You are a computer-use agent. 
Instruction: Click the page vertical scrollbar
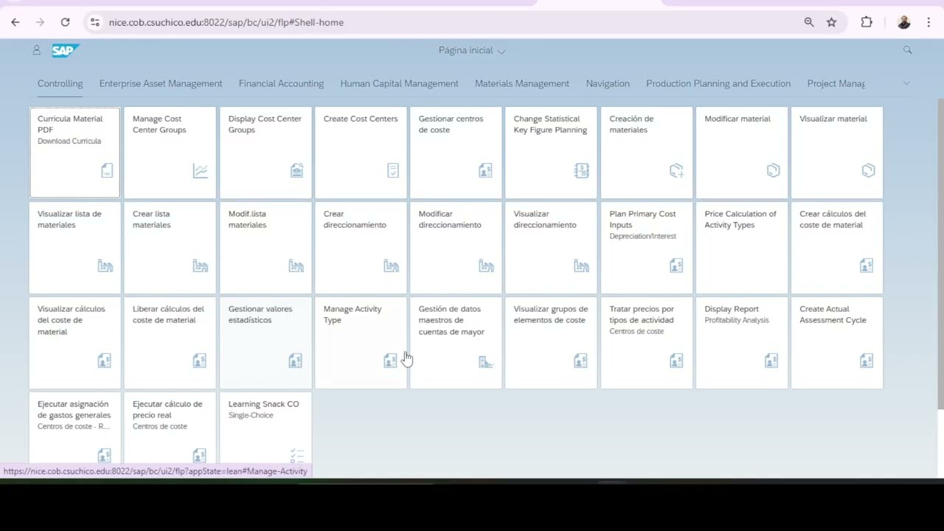pyautogui.click(x=940, y=254)
